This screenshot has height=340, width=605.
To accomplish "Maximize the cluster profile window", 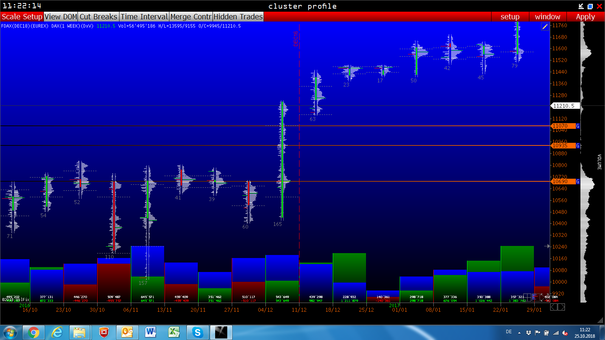I will click(x=590, y=6).
